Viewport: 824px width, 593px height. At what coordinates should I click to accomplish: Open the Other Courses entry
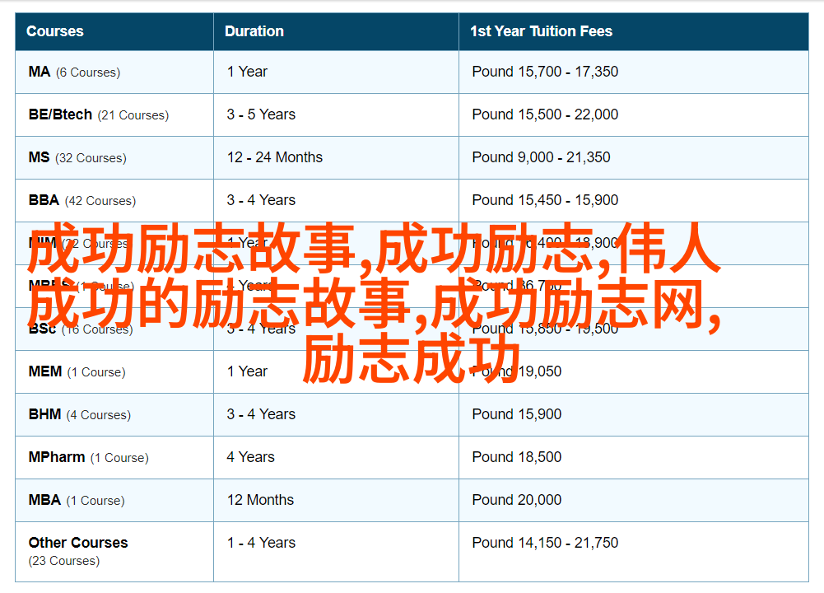point(78,543)
